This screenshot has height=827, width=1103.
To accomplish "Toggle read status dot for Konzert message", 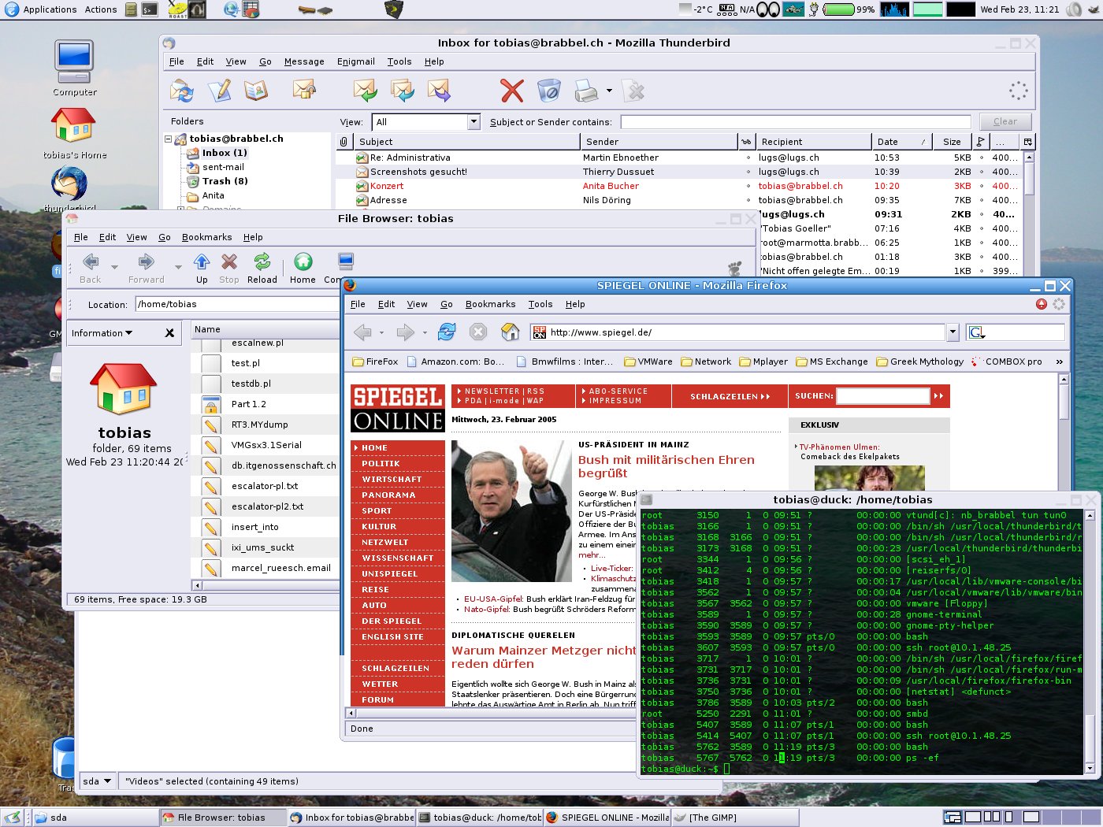I will 748,187.
